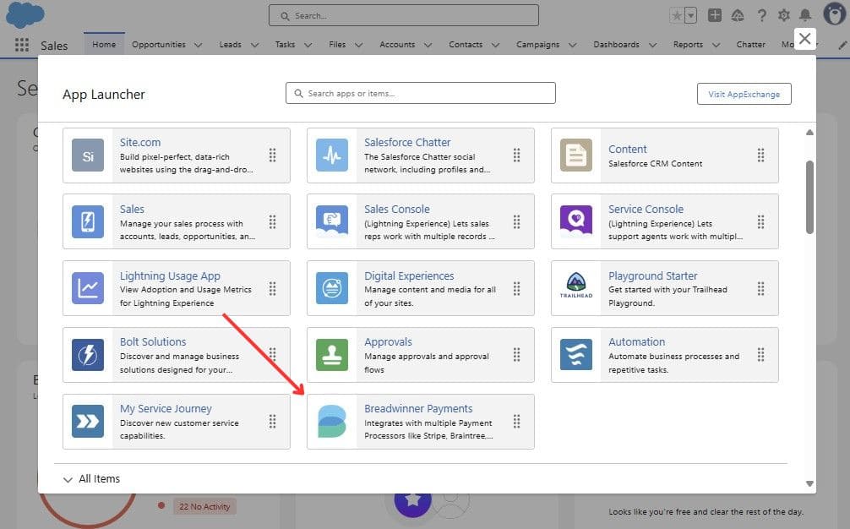Viewport: 850px width, 529px height.
Task: Open the Favorites list dropdown arrow
Action: 691,15
